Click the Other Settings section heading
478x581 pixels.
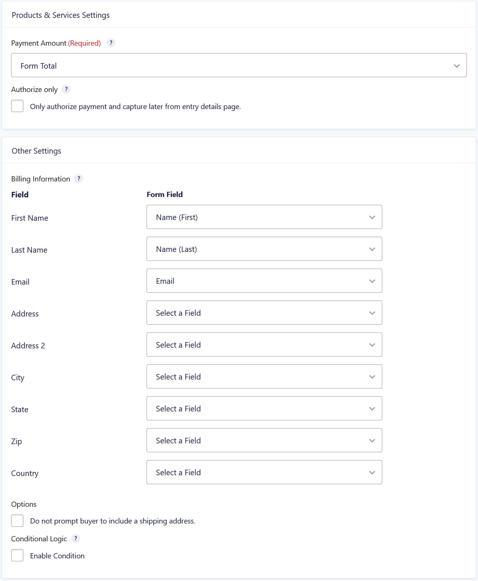click(x=36, y=151)
